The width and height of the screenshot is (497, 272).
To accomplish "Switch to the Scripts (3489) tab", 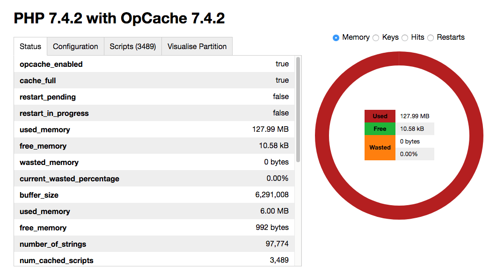I will coord(132,46).
